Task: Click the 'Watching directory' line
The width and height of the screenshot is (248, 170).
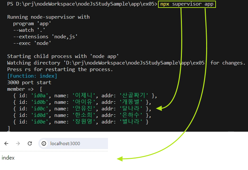Action: 126,63
